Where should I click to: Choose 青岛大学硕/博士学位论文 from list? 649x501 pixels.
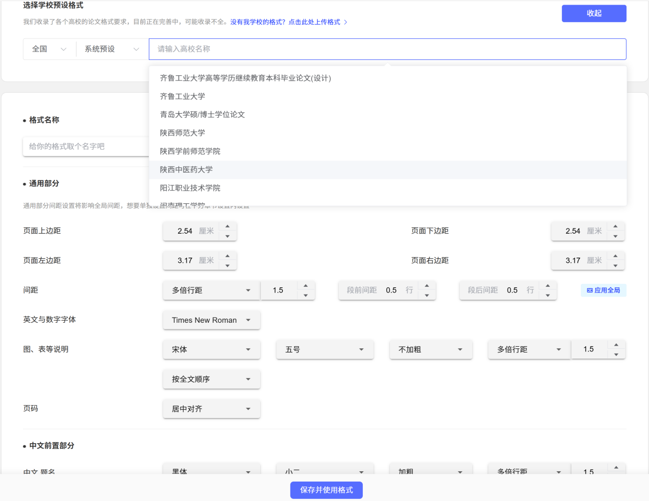(387, 115)
